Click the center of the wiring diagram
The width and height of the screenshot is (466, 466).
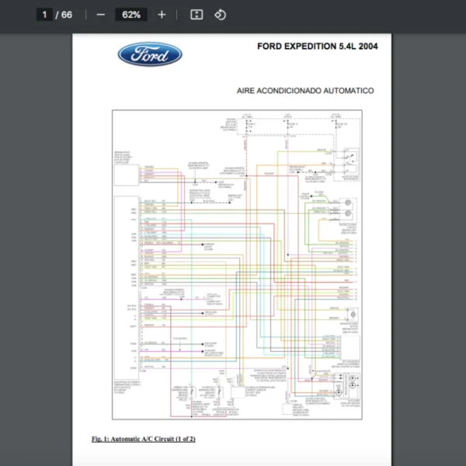pos(237,264)
